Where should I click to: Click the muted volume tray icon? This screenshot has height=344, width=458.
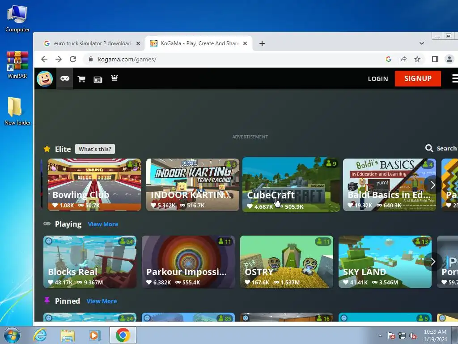[x=413, y=335]
